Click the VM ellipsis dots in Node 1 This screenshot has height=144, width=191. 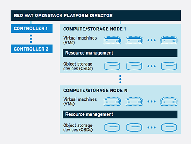click(152, 40)
